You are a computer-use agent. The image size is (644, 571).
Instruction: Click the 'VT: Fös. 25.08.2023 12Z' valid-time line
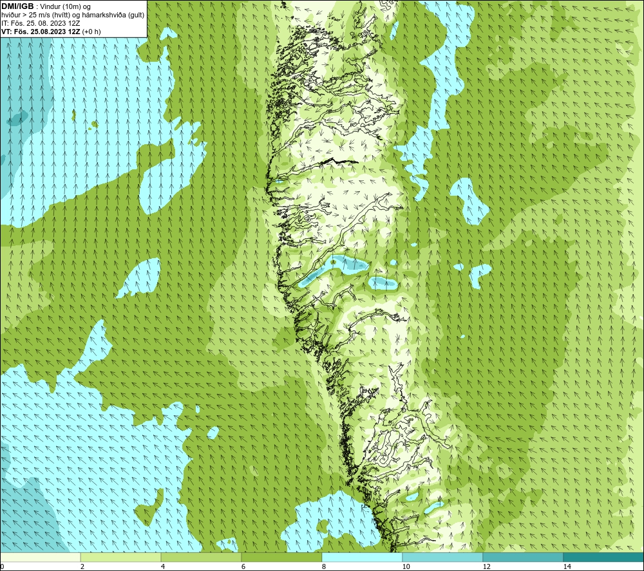[51, 32]
